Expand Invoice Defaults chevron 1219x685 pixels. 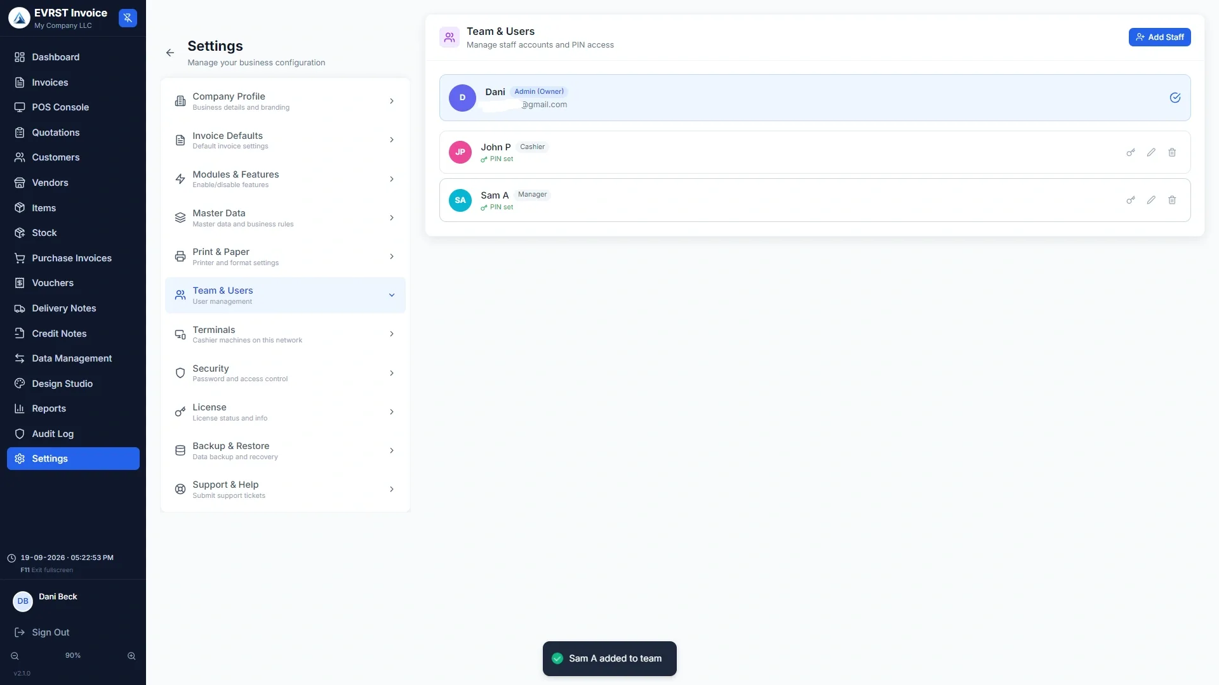click(x=392, y=140)
